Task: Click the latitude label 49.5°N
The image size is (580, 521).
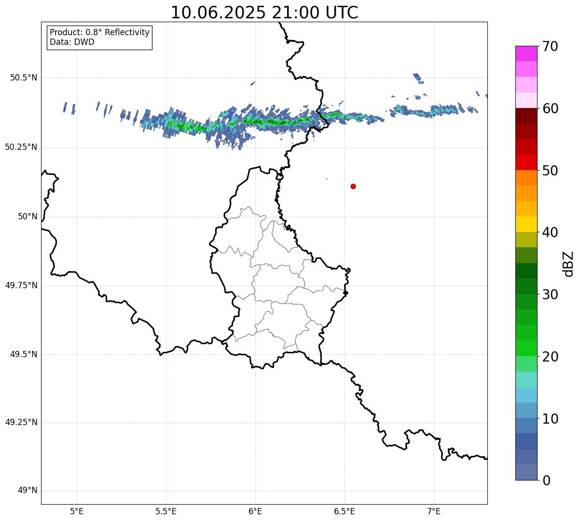Action: click(24, 354)
